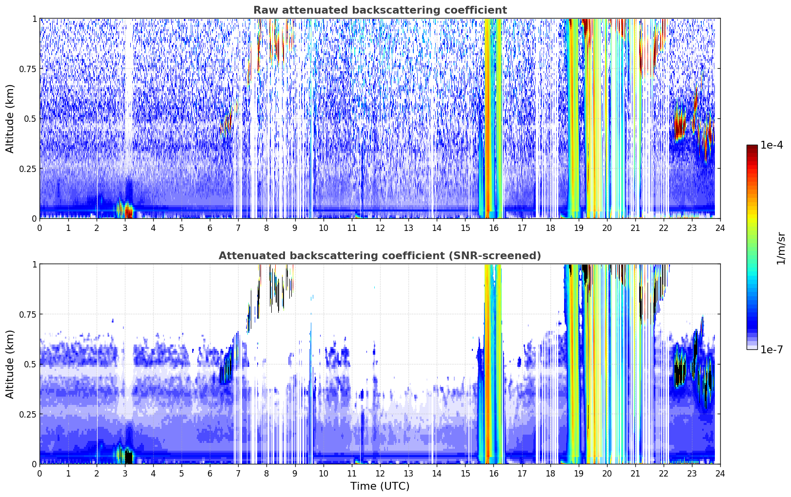Click hour tick "12" under the raw plot
Image resolution: width=791 pixels, height=497 pixels.
click(x=380, y=228)
